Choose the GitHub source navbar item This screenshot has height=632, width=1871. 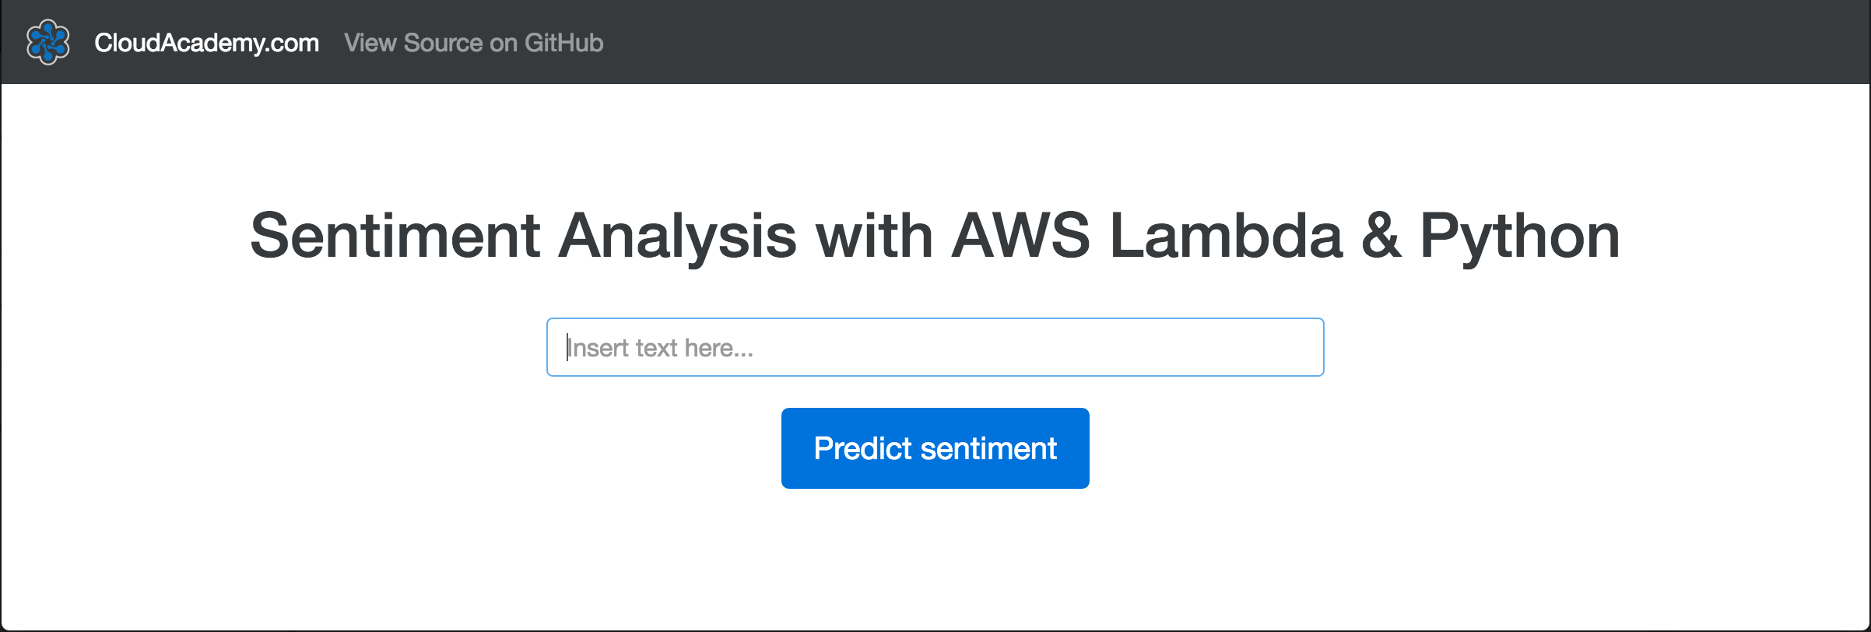[473, 43]
